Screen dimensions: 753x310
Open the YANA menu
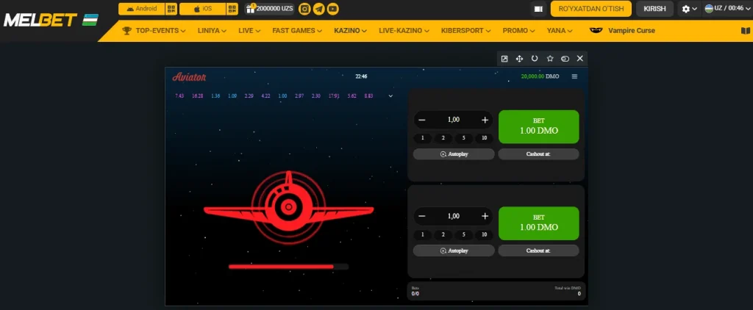560,31
